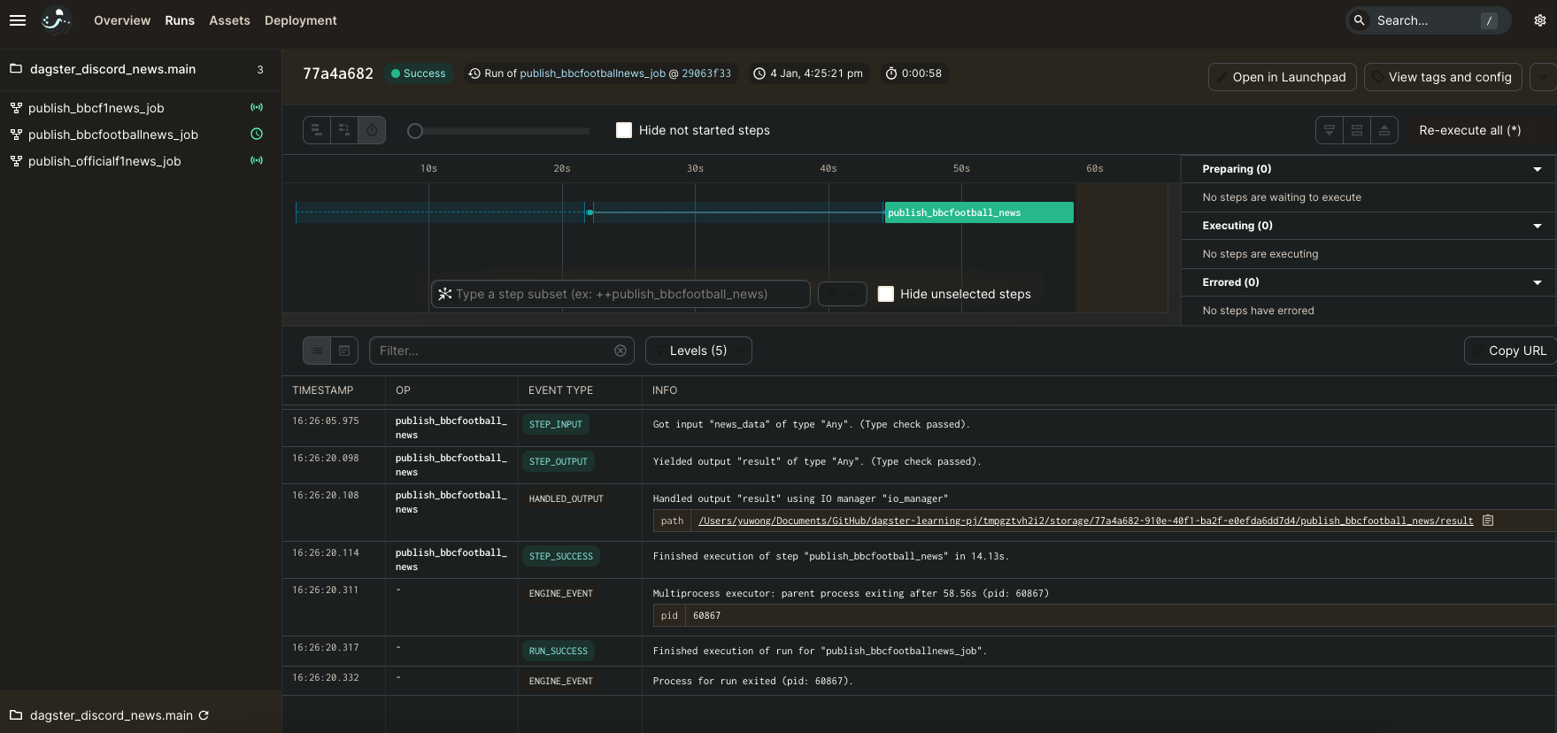Image resolution: width=1557 pixels, height=733 pixels.
Task: Focus the step subset input field
Action: coord(620,294)
